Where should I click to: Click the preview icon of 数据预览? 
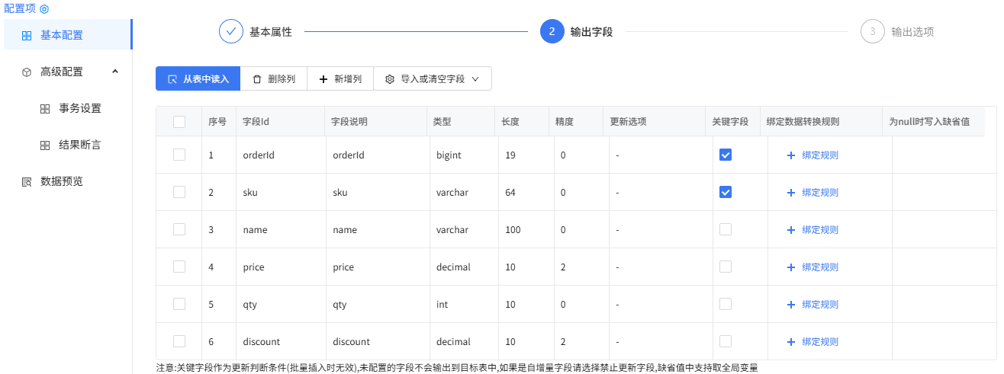pos(27,181)
